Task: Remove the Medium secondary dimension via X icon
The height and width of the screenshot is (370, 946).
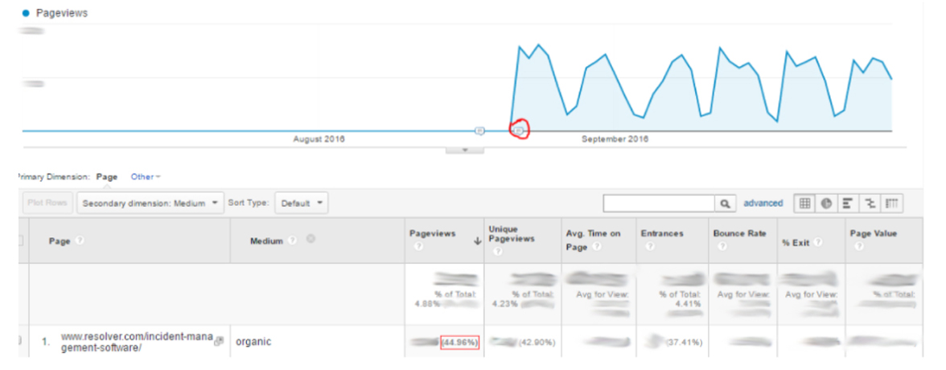Action: (311, 240)
